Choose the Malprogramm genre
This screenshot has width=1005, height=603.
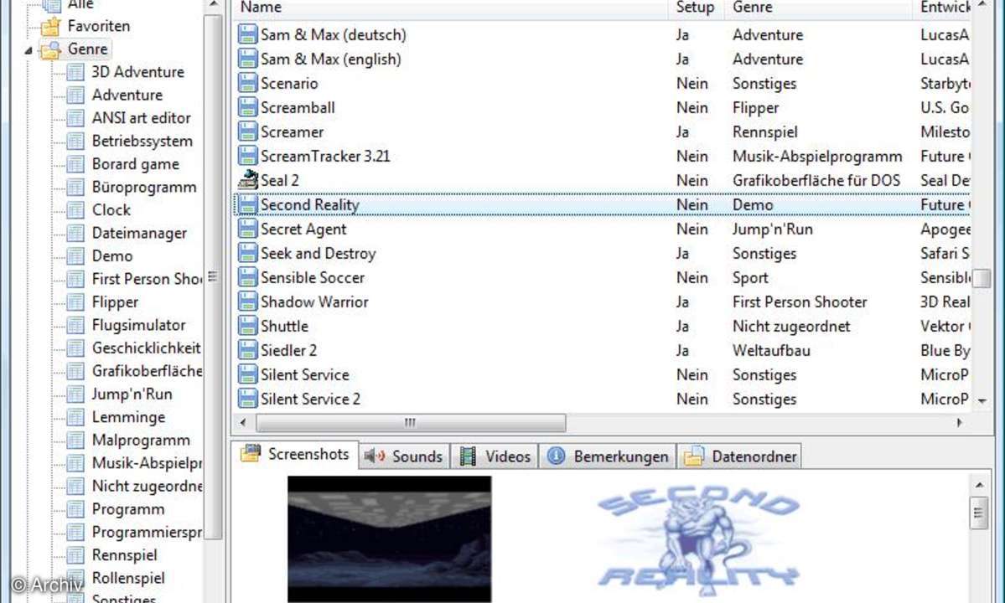(x=141, y=441)
